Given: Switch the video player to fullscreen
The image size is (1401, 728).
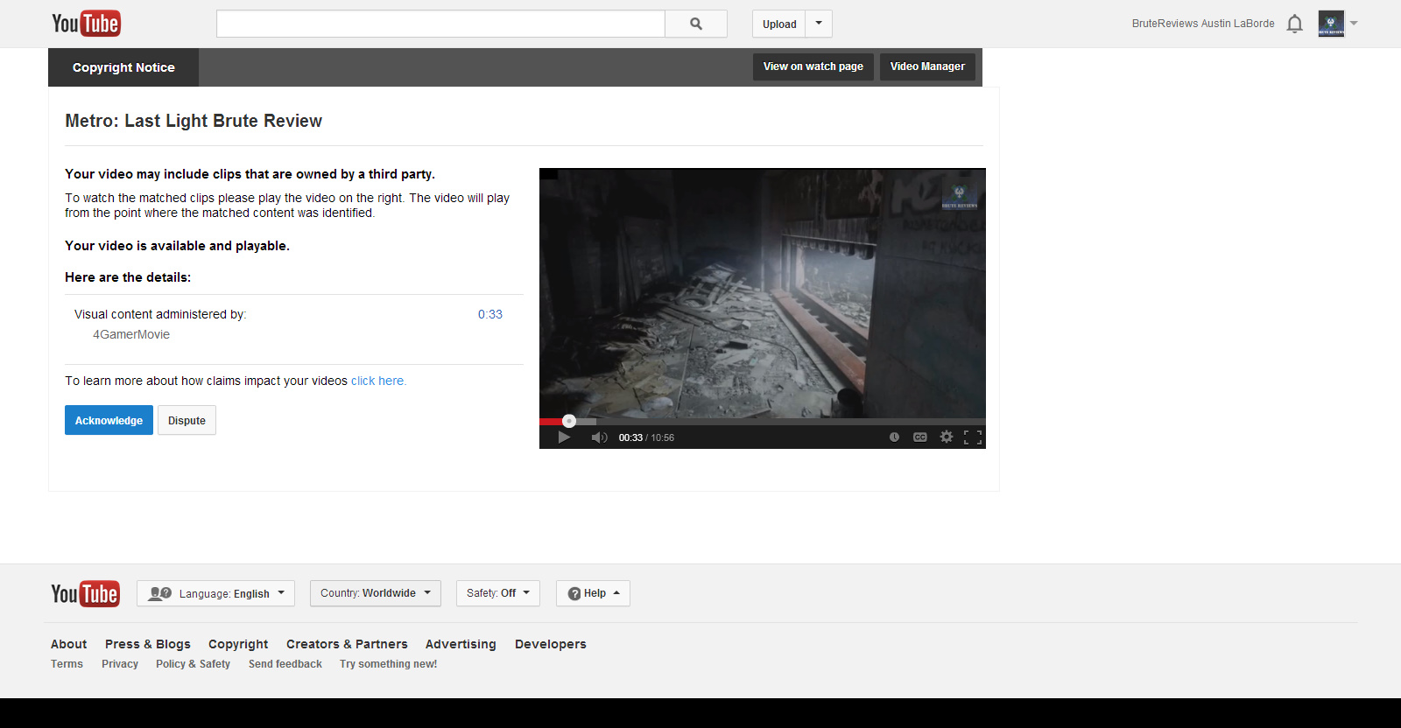Looking at the screenshot, I should [973, 437].
